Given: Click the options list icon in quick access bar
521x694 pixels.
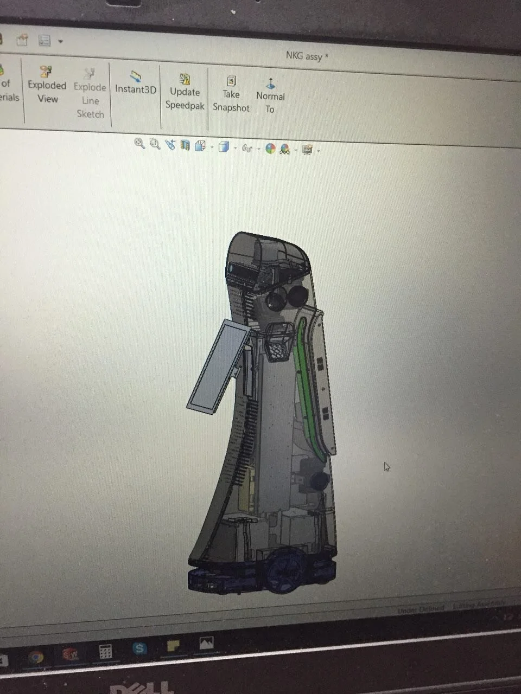Looking at the screenshot, I should (x=45, y=40).
